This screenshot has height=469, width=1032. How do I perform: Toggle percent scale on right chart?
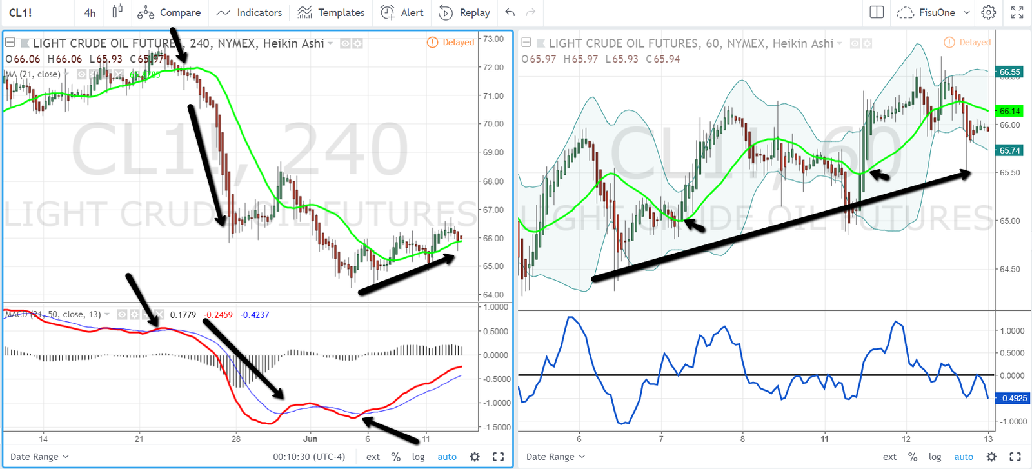(x=913, y=457)
